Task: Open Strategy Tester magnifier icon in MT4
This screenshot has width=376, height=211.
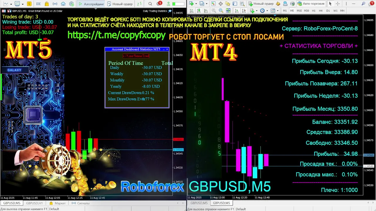Action: (x=242, y=4)
